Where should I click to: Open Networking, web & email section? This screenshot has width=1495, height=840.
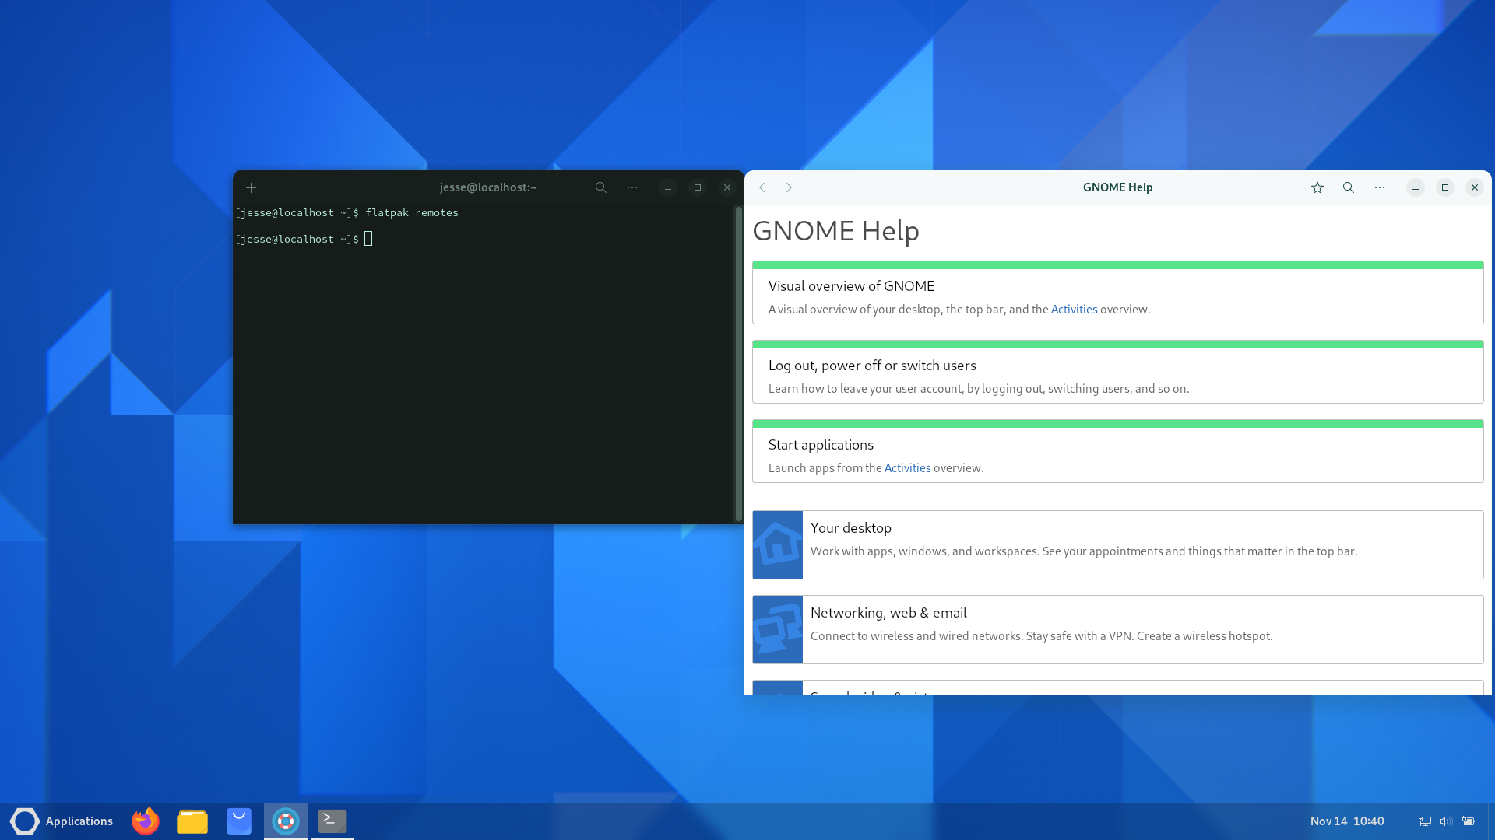coord(1117,629)
